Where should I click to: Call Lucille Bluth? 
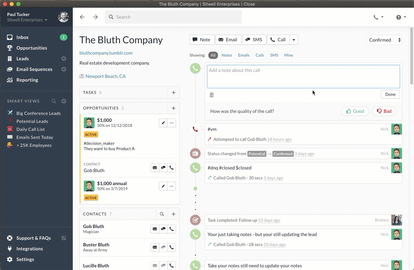tap(172, 266)
